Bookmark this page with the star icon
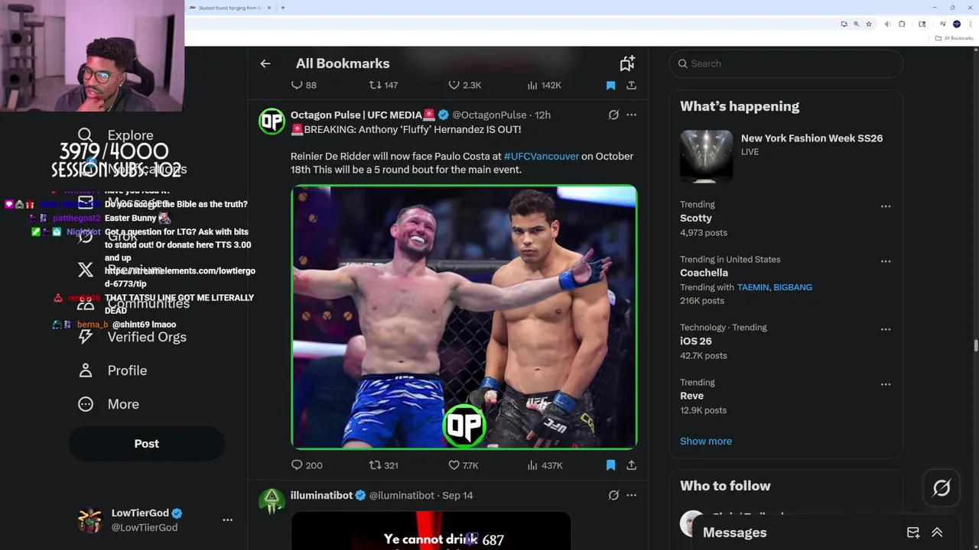The width and height of the screenshot is (979, 550). 869,24
